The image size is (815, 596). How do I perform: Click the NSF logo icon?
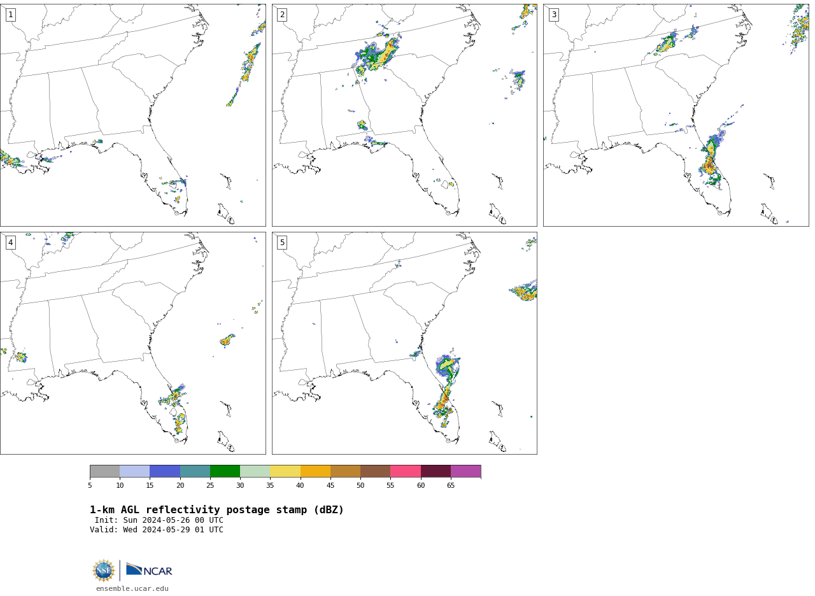tap(104, 571)
